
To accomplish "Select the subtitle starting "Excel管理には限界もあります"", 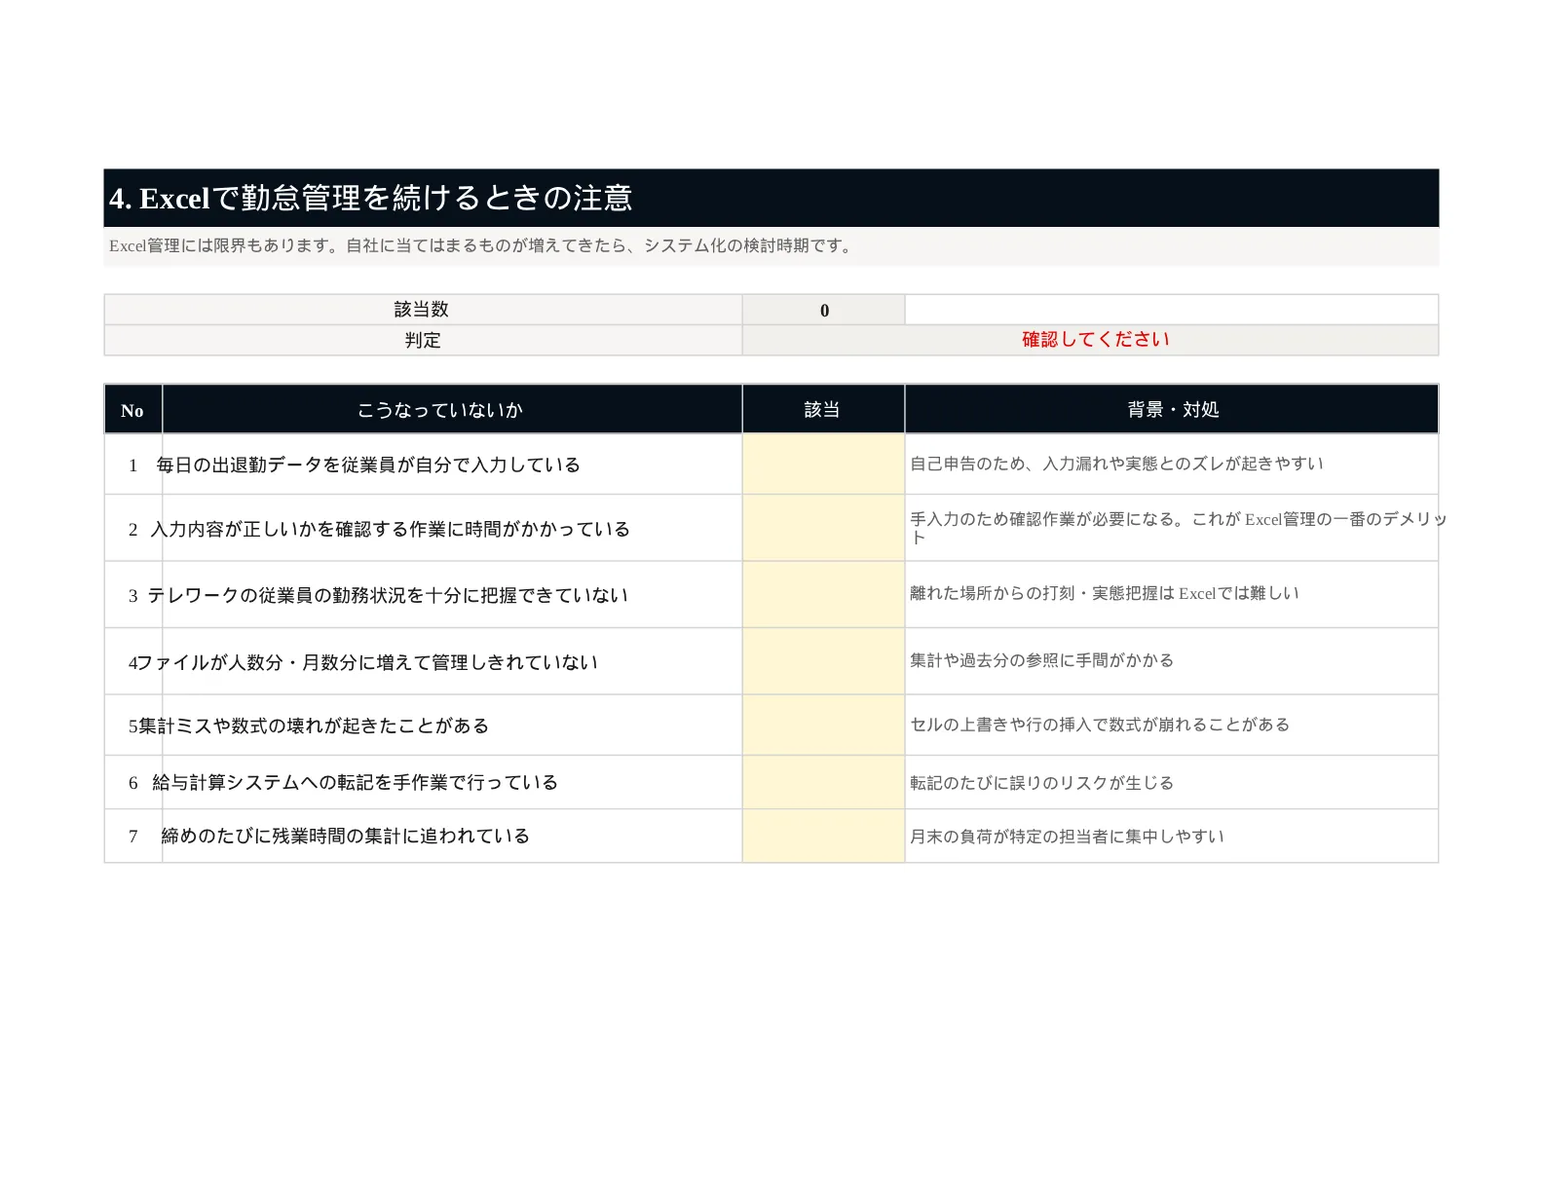I will click(481, 246).
